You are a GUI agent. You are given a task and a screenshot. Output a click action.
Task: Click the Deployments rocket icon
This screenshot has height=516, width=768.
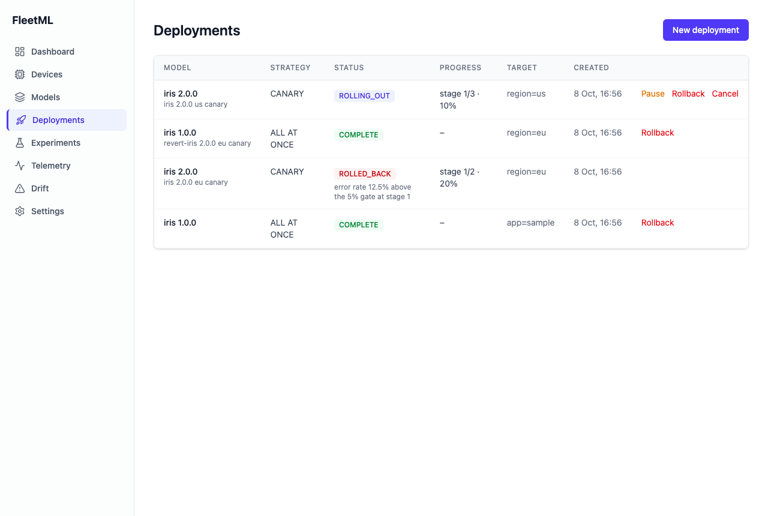click(21, 120)
